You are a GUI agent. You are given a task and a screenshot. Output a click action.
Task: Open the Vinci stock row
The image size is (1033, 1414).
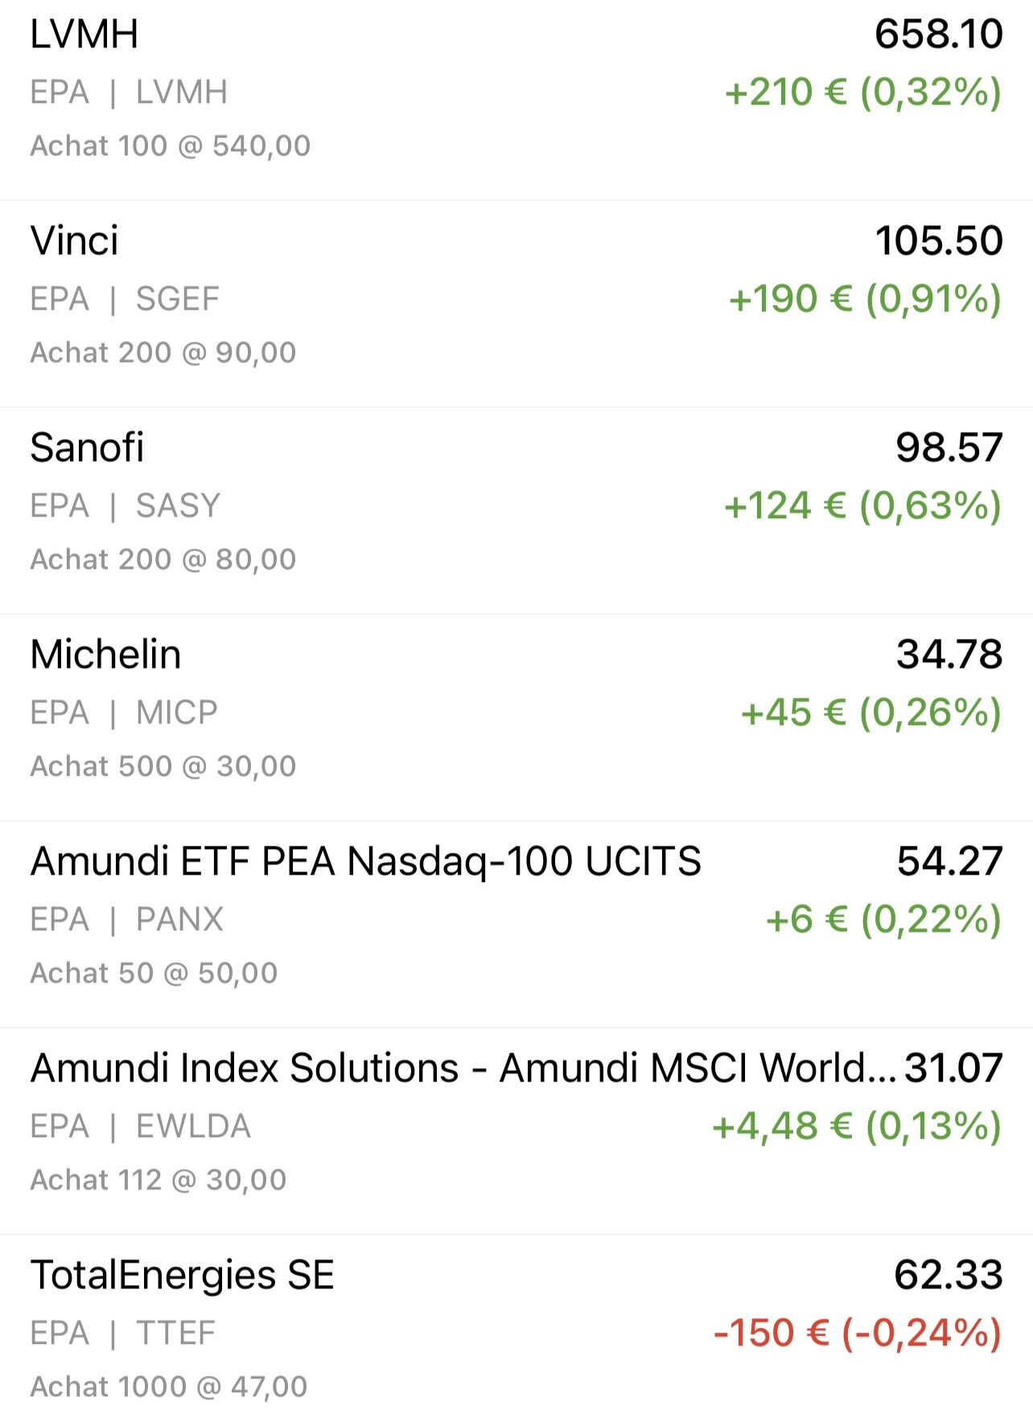tap(75, 241)
